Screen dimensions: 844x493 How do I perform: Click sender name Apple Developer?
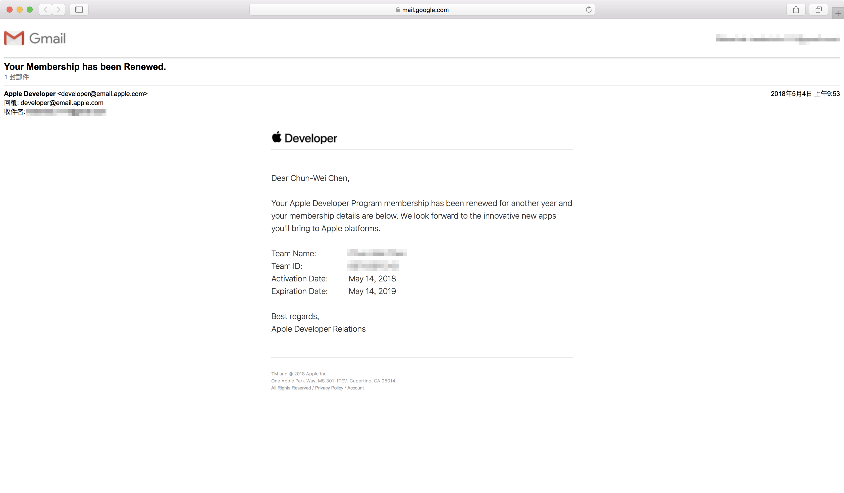[x=30, y=94]
